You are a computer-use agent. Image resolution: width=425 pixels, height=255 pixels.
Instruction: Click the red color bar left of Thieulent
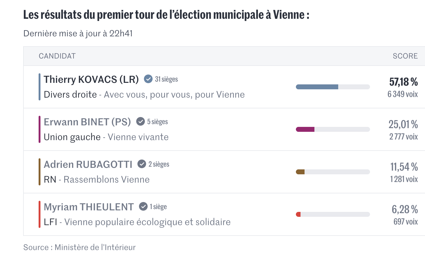(x=40, y=214)
